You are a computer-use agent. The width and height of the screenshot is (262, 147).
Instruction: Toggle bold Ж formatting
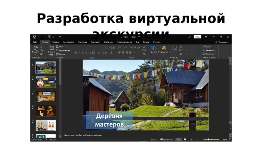tap(75, 53)
